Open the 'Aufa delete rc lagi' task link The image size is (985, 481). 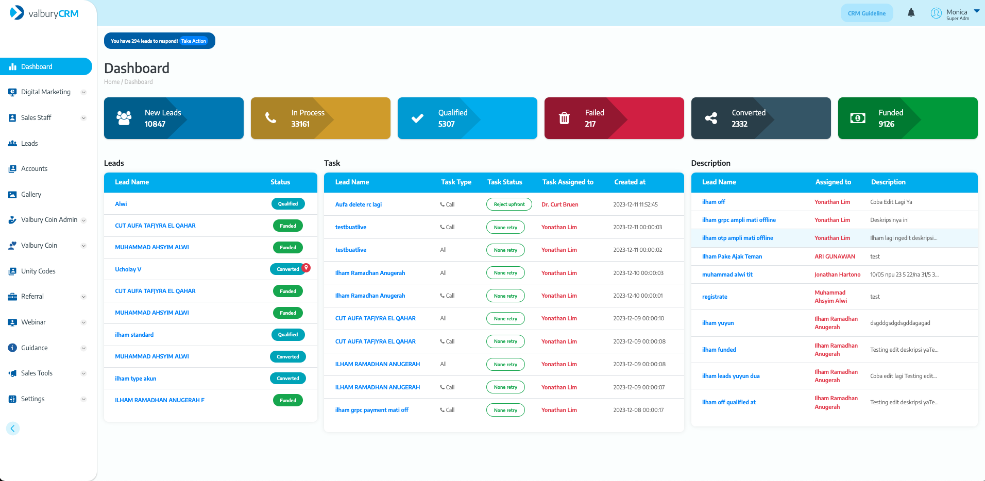click(x=358, y=204)
